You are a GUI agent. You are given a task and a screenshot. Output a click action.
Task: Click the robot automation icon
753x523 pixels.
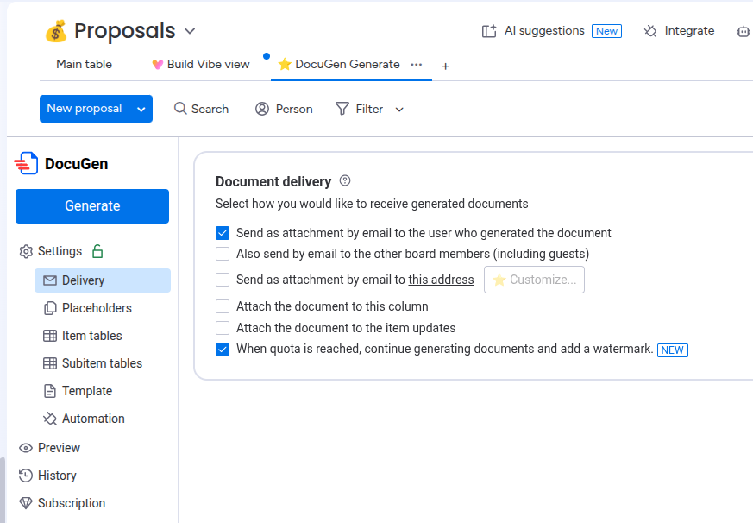[x=744, y=32]
